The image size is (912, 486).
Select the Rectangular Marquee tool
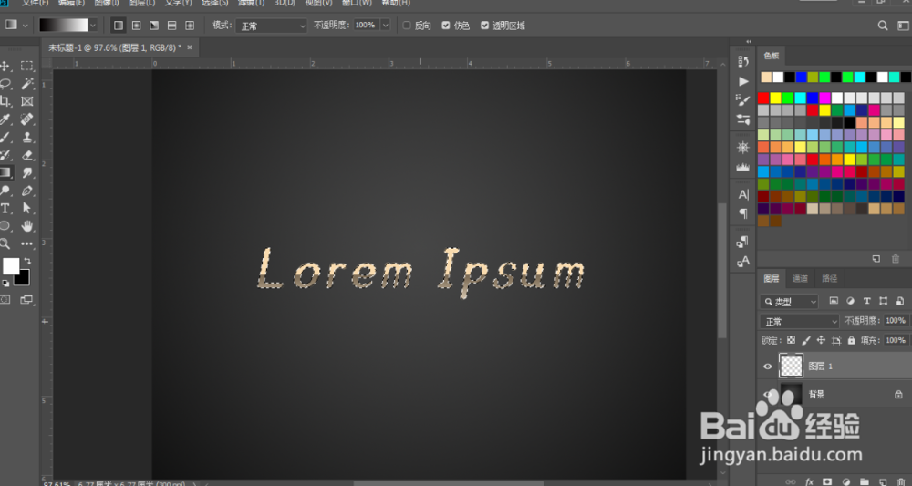coord(26,66)
